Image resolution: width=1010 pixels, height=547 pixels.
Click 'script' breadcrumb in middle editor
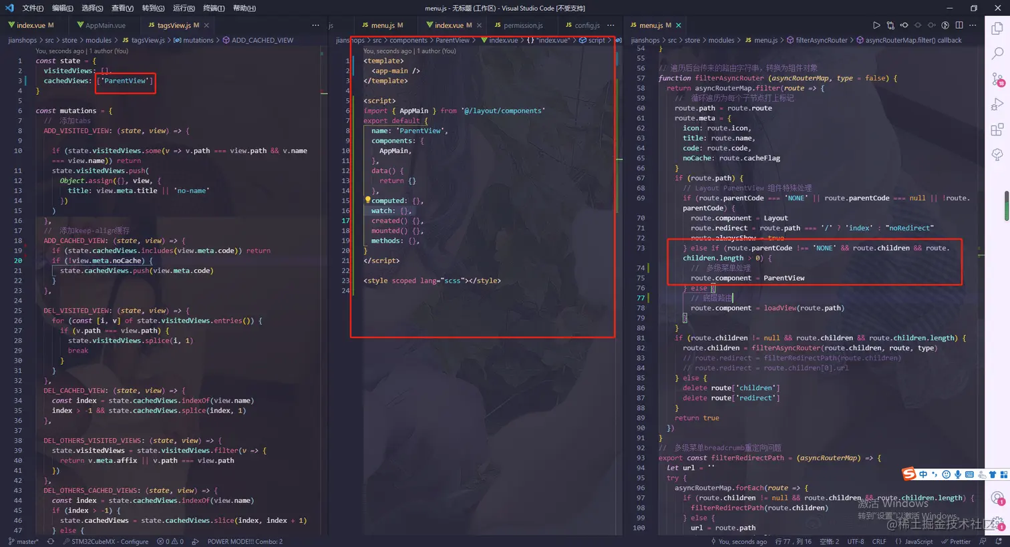point(592,40)
